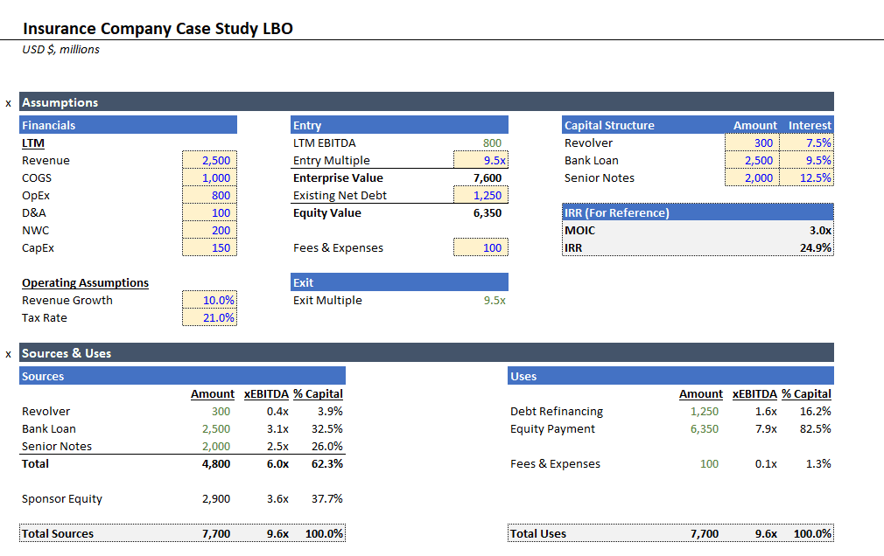This screenshot has width=884, height=556.
Task: Click Equity Payment xEBITDA 7.9x
Action: click(766, 428)
